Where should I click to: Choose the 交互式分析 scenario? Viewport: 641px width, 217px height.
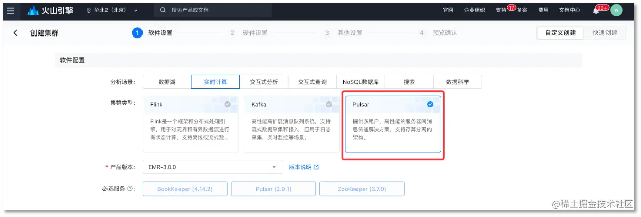pos(264,82)
